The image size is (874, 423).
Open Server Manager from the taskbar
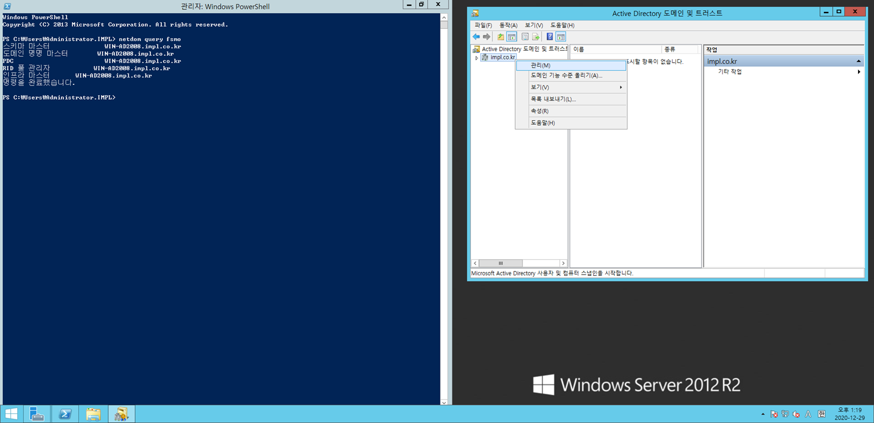coord(37,414)
